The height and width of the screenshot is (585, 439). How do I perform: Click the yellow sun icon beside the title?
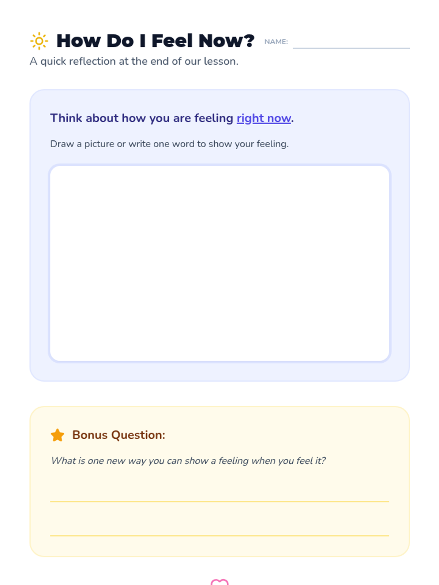39,41
